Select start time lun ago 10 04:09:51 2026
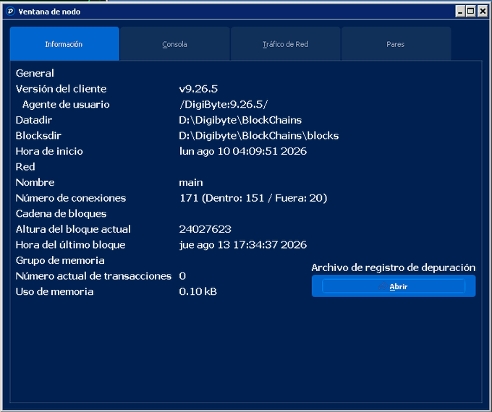The image size is (492, 412). (x=243, y=151)
